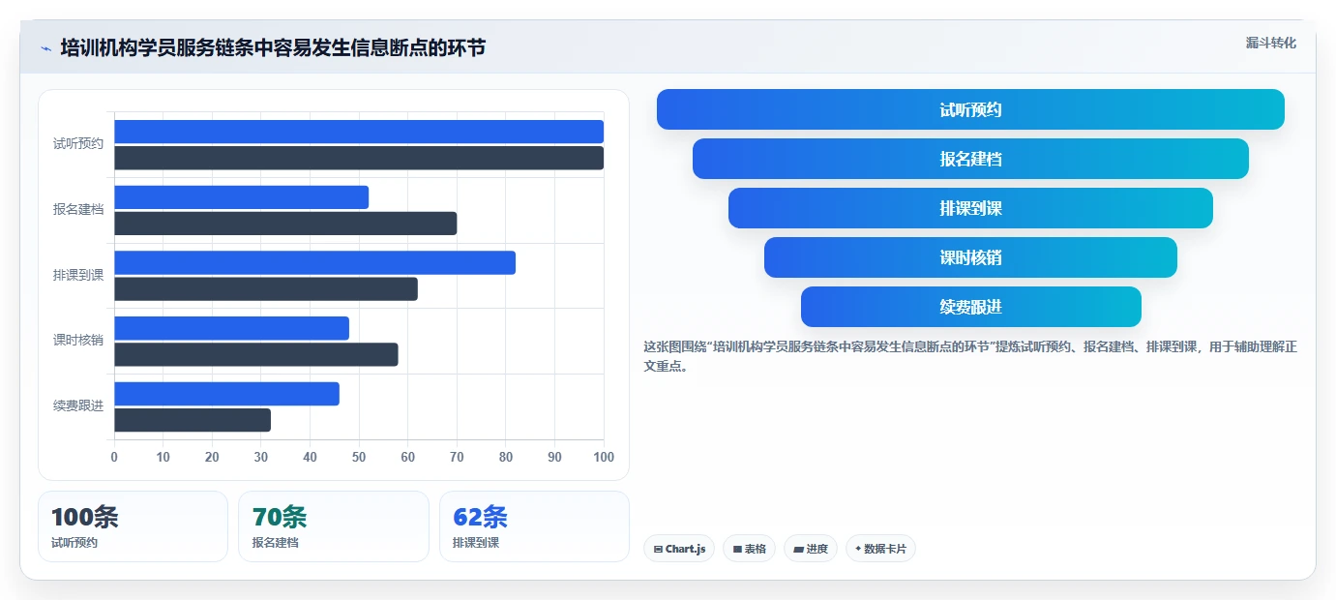
Task: Click the dark bar for 报名建档
Action: pyautogui.click(x=285, y=224)
